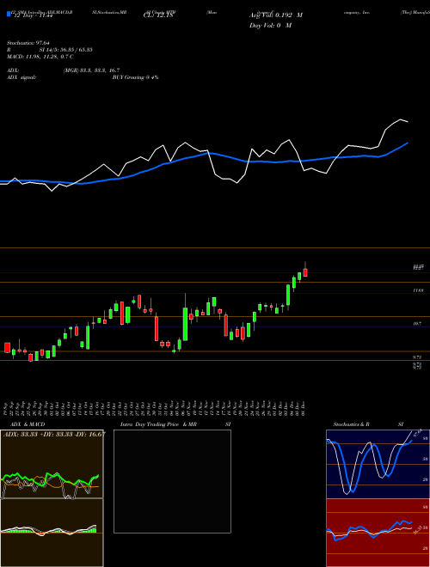Click the 'Avg Vol: 0.192 M' value
The height and width of the screenshot is (567, 430).
coord(276,15)
